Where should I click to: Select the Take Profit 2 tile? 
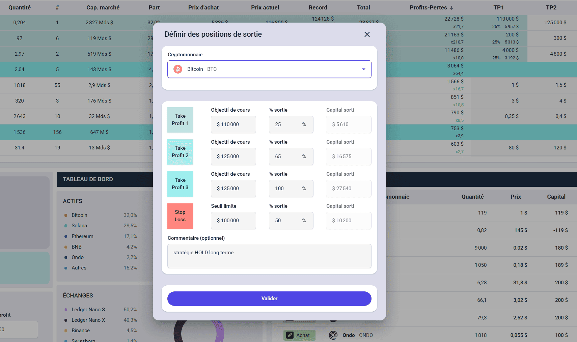180,152
